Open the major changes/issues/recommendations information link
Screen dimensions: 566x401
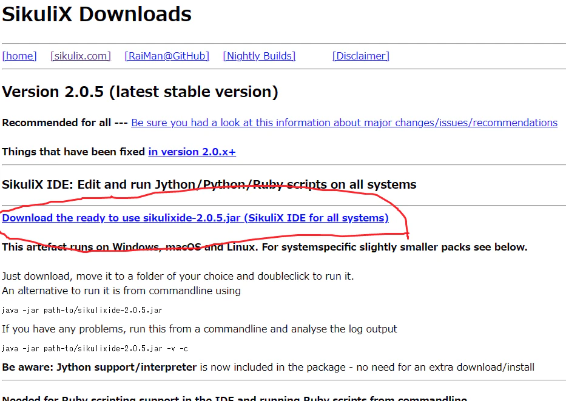[x=345, y=123]
